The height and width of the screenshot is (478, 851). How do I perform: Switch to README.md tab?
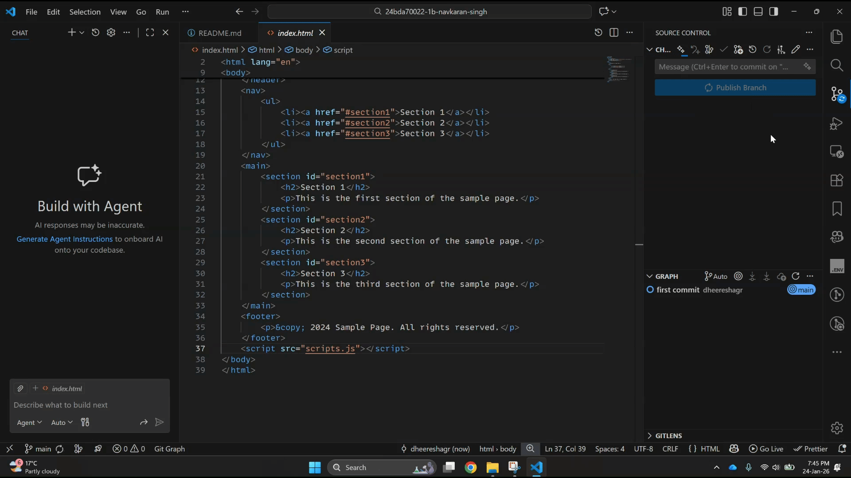219,33
